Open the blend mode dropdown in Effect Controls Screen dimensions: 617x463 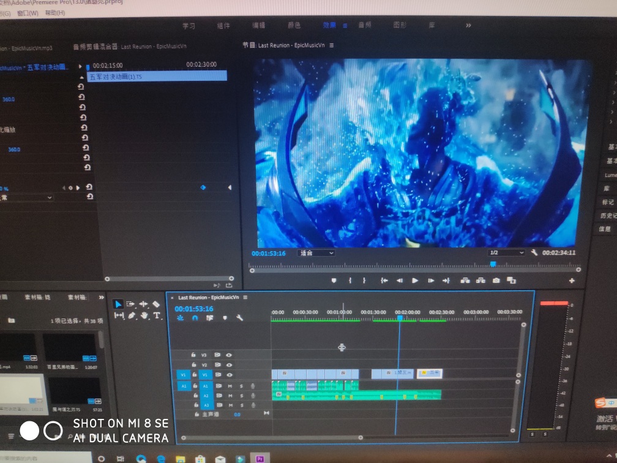click(x=27, y=198)
